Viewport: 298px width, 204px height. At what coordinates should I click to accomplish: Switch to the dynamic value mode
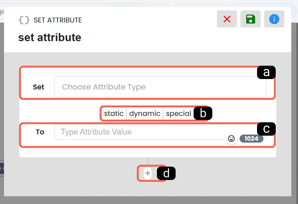[145, 113]
